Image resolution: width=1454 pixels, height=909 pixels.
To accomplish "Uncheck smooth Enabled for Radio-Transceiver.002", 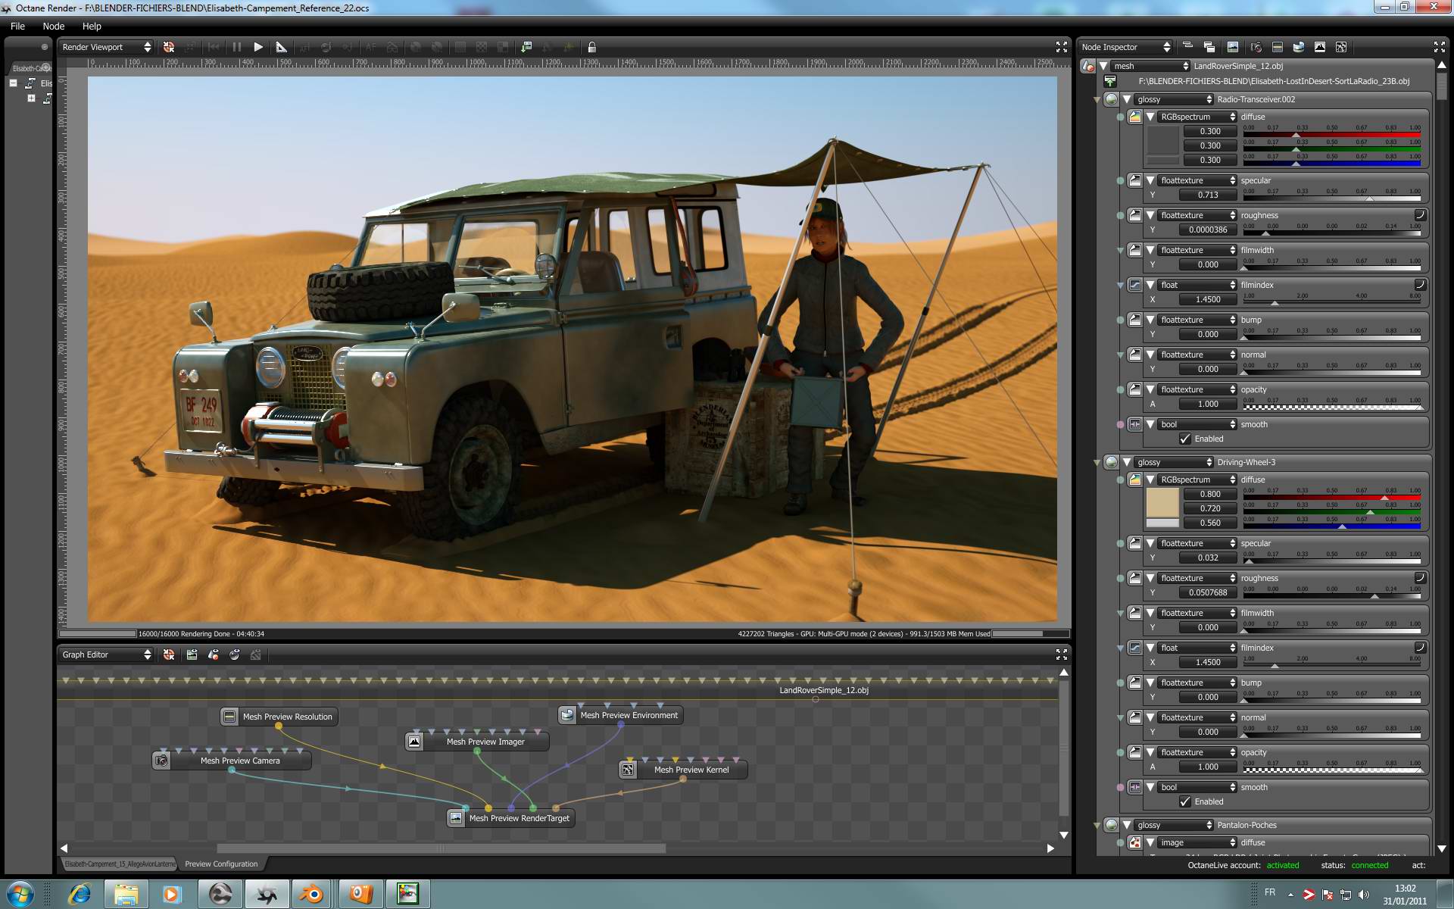I will [x=1185, y=439].
